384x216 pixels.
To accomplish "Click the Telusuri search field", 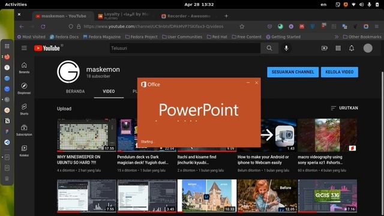I will tap(185, 48).
